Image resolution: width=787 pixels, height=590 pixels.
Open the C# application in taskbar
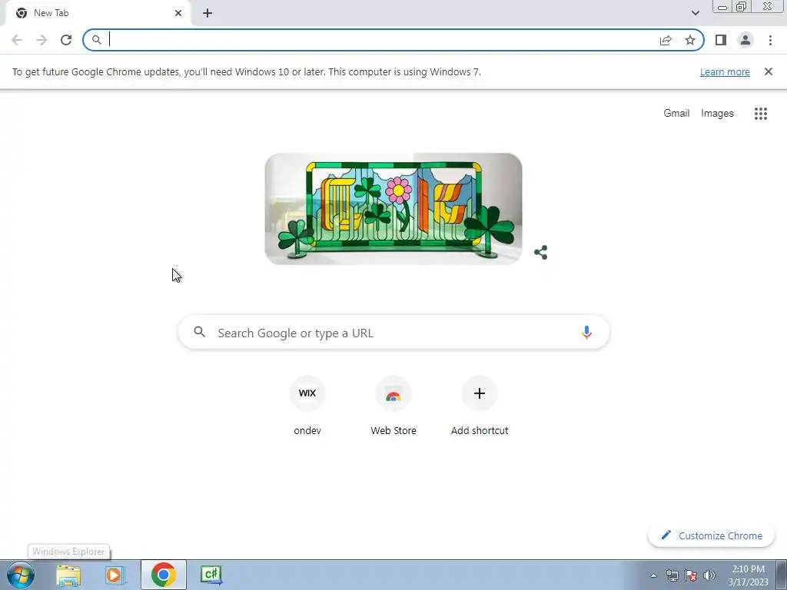(x=211, y=575)
